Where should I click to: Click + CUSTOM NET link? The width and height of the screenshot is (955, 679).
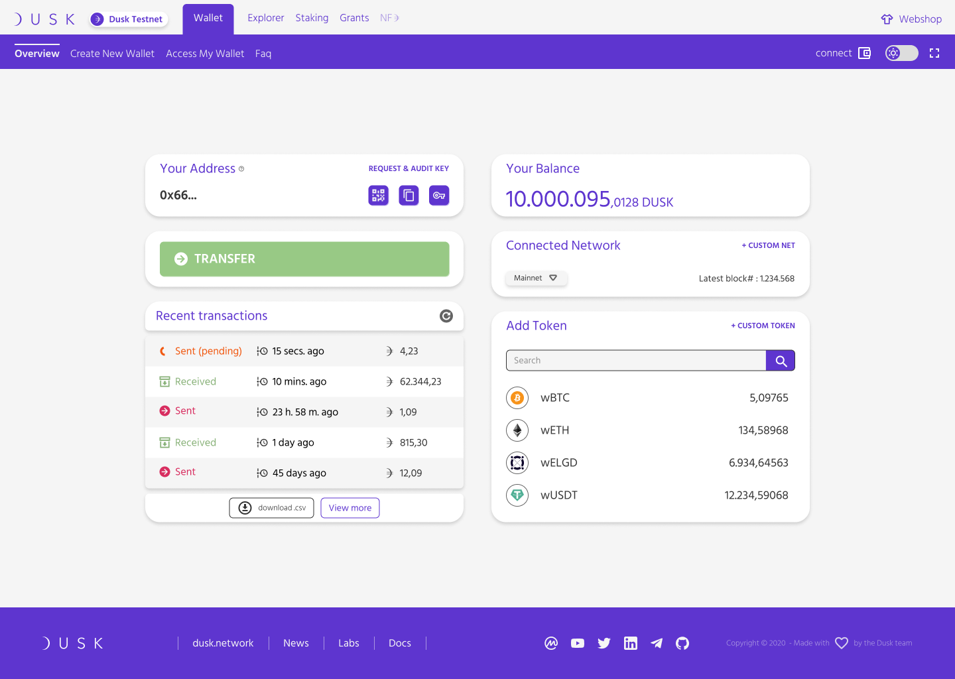(768, 245)
